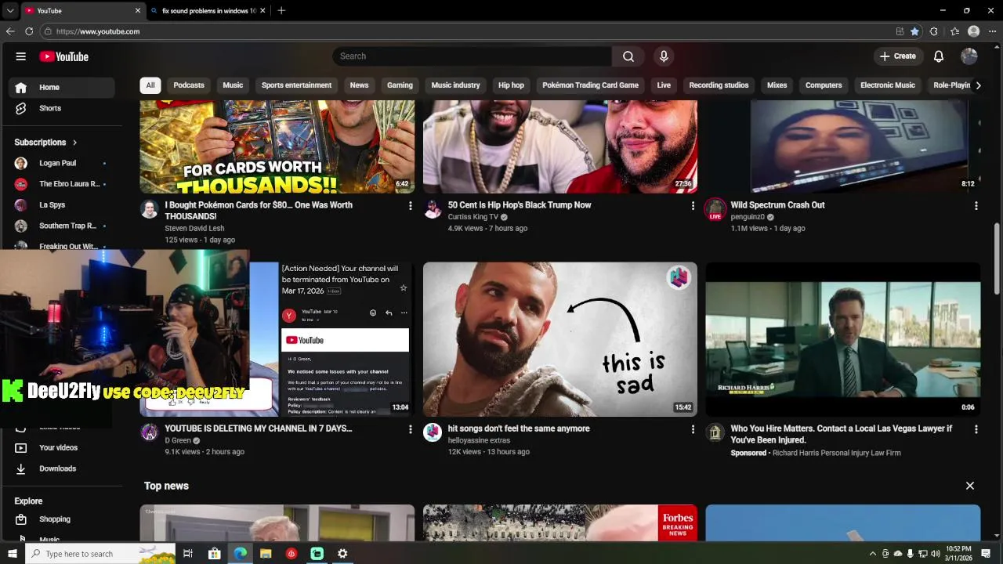The image size is (1003, 564).
Task: Open the browser extensions icon
Action: tap(933, 31)
